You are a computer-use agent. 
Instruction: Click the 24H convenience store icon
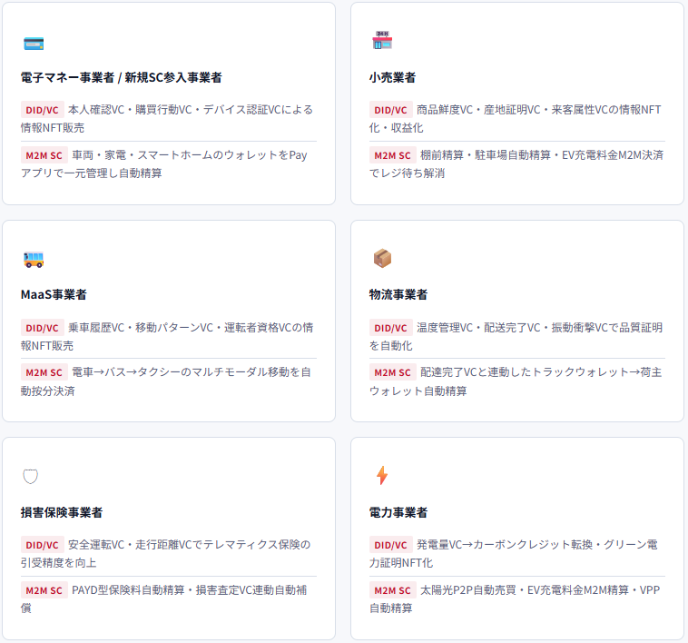(x=382, y=40)
